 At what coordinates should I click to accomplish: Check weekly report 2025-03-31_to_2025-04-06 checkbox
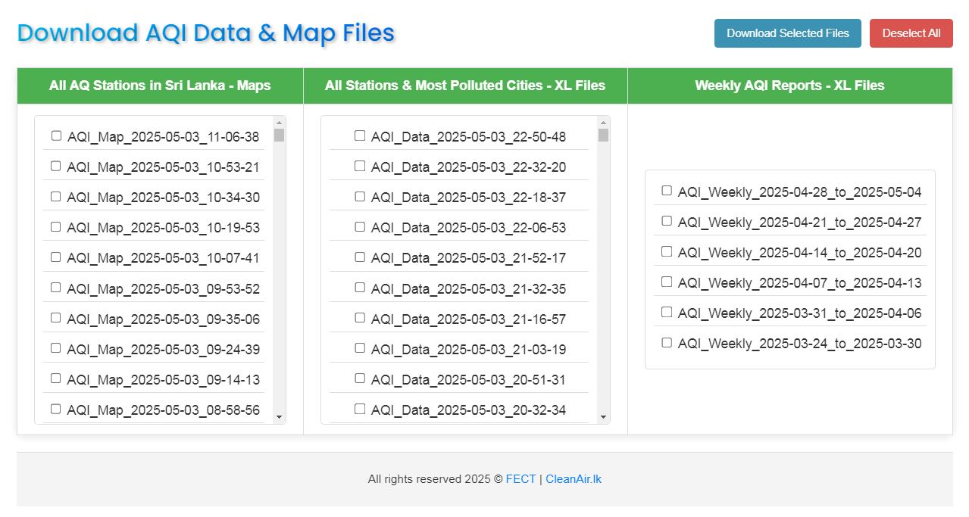667,312
